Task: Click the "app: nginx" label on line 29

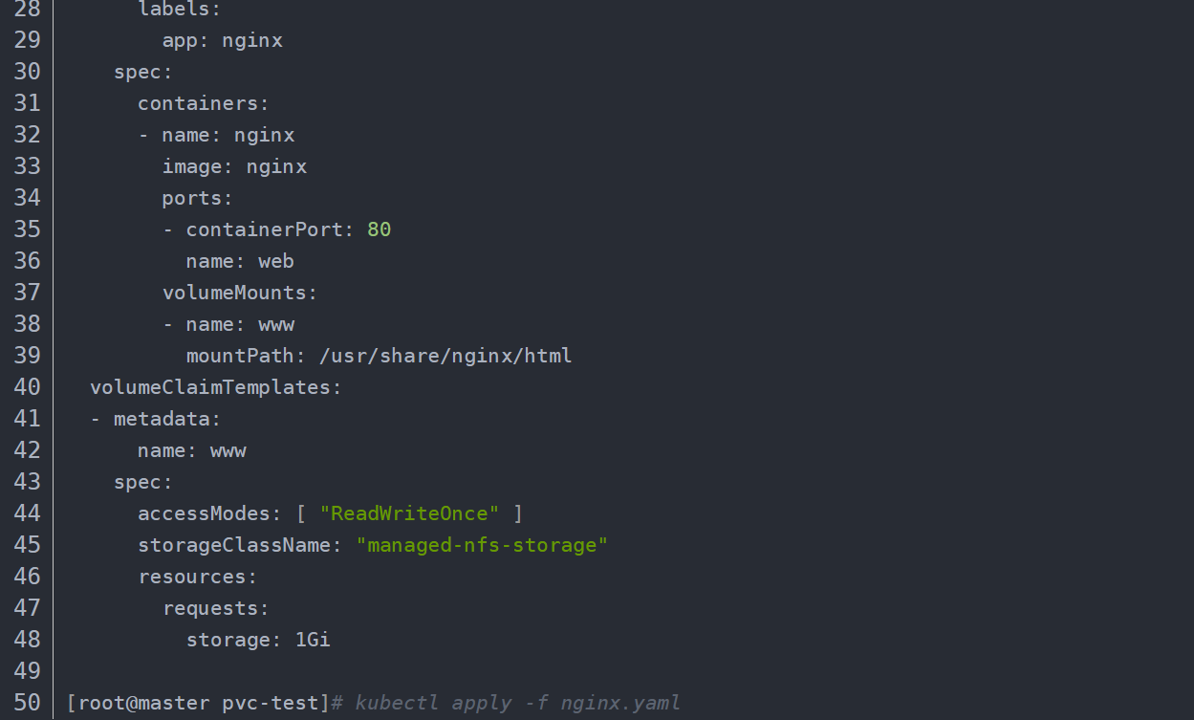Action: pos(222,40)
